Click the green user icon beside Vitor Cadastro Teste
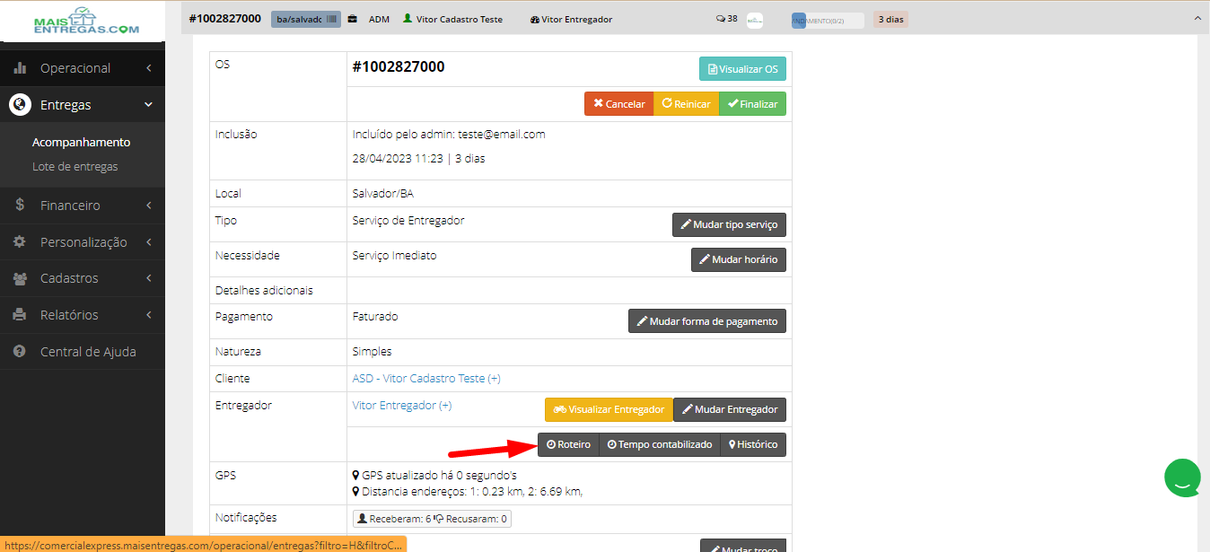Screen dimensions: 1210x552 click(408, 19)
